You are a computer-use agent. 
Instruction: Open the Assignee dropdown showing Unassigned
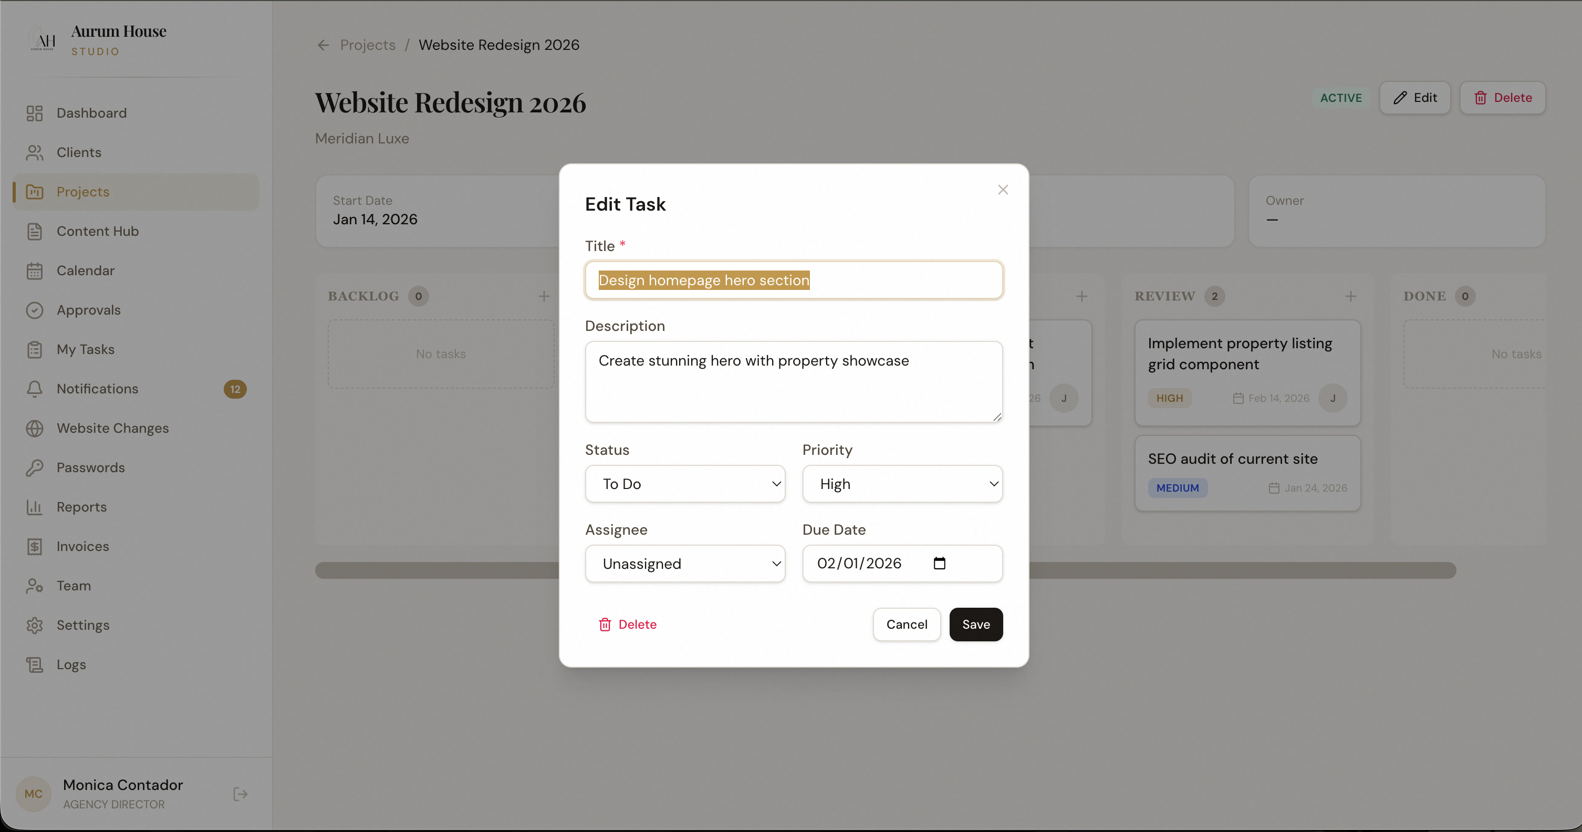(685, 564)
